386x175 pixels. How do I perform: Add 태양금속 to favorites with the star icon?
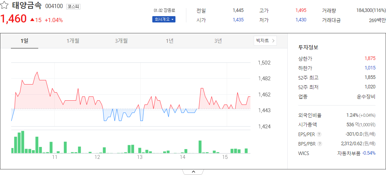[x=5, y=6]
